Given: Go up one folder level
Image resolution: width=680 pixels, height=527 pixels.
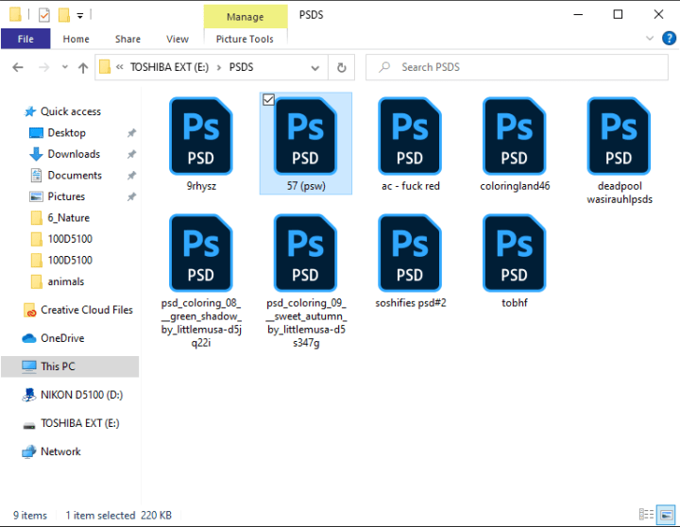Looking at the screenshot, I should coord(83,68).
